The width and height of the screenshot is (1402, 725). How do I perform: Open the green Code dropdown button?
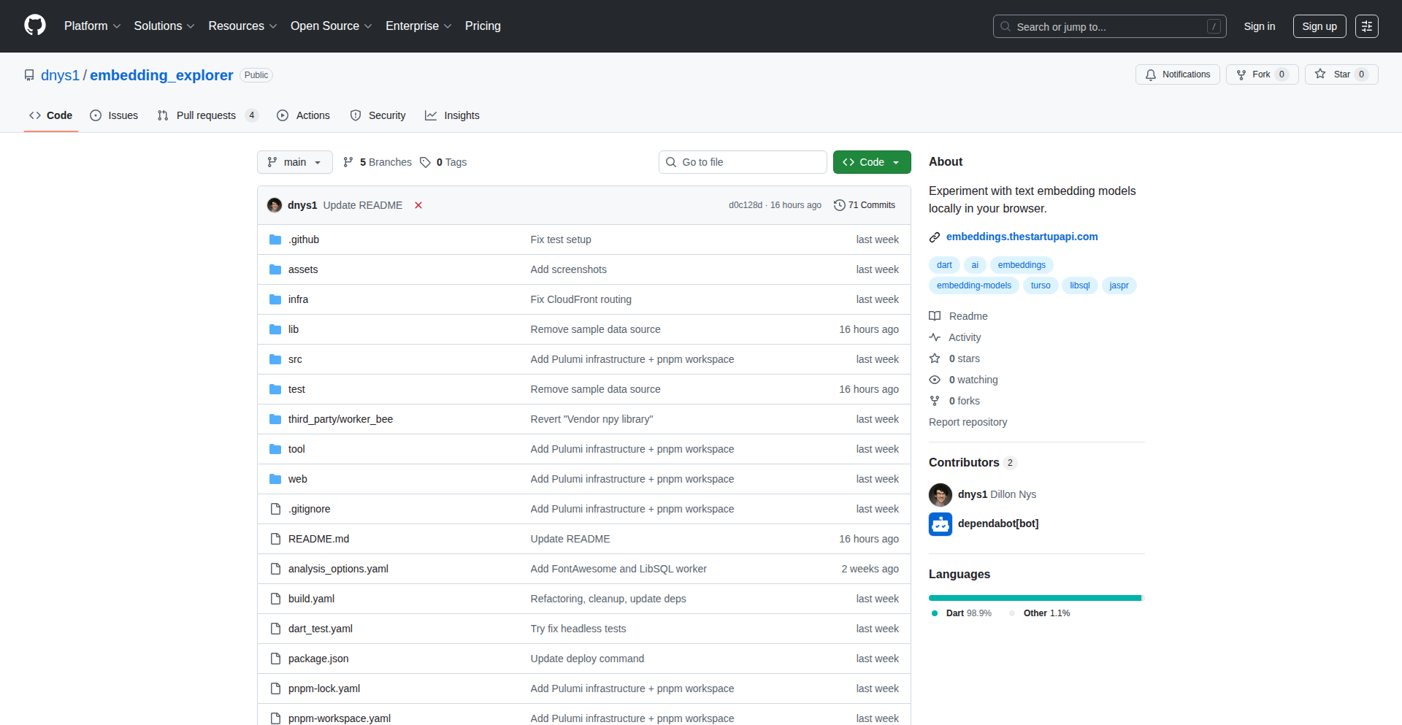click(872, 162)
